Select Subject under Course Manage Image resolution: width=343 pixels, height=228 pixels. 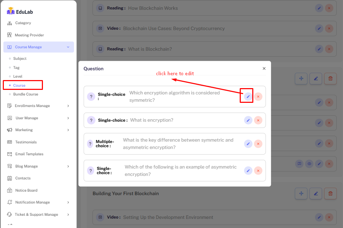pyautogui.click(x=20, y=59)
